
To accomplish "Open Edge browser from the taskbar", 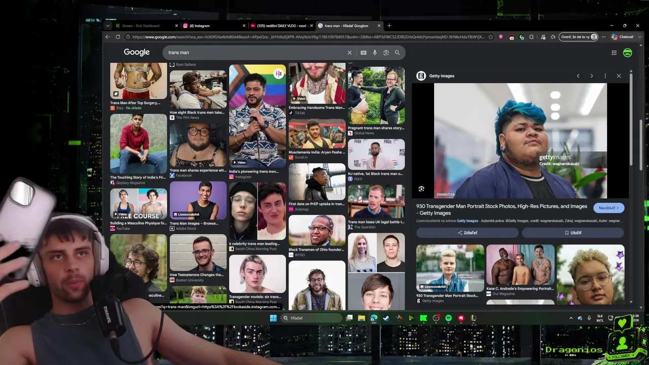I will [x=374, y=318].
